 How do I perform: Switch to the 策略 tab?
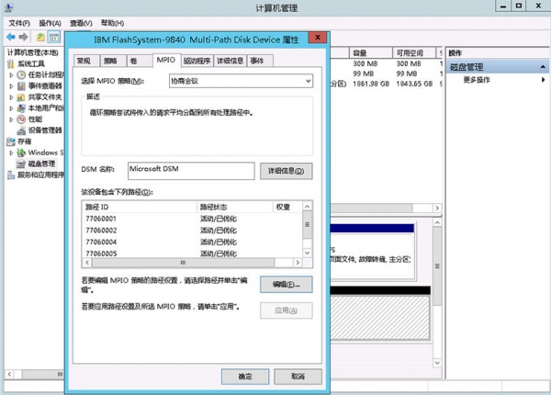tap(113, 61)
